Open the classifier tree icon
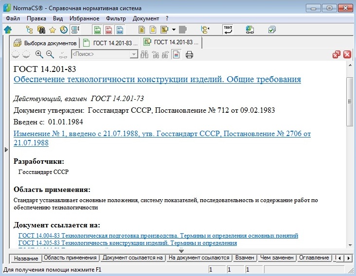356x276 pixels. click(x=29, y=30)
